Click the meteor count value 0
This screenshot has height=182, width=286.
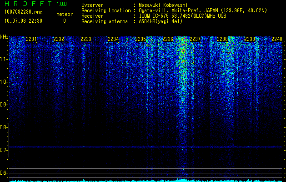coord(65,21)
